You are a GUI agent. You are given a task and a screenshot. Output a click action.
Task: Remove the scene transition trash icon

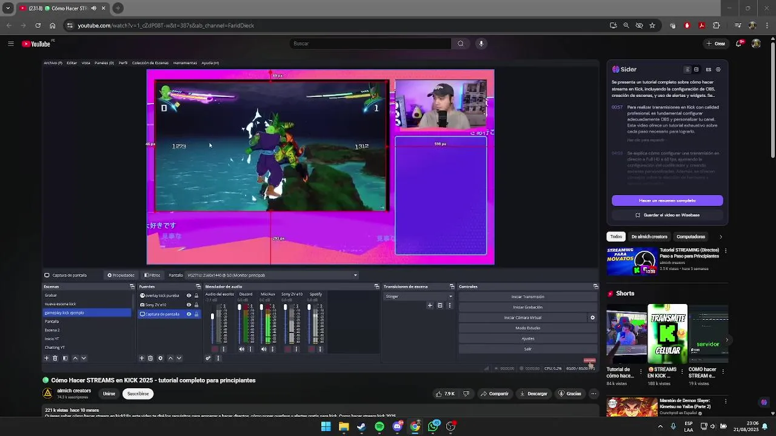440,305
